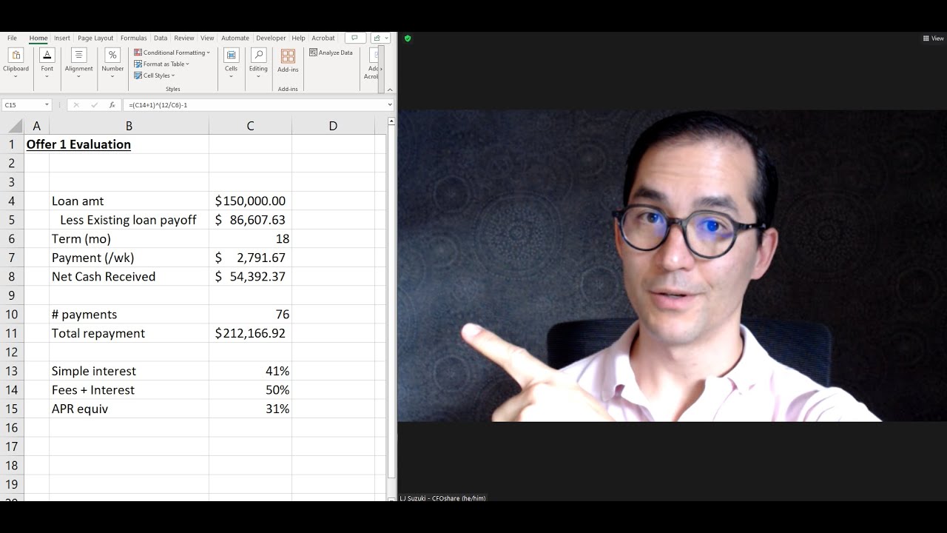Open the Cells group
Image resolution: width=947 pixels, height=533 pixels.
[231, 63]
